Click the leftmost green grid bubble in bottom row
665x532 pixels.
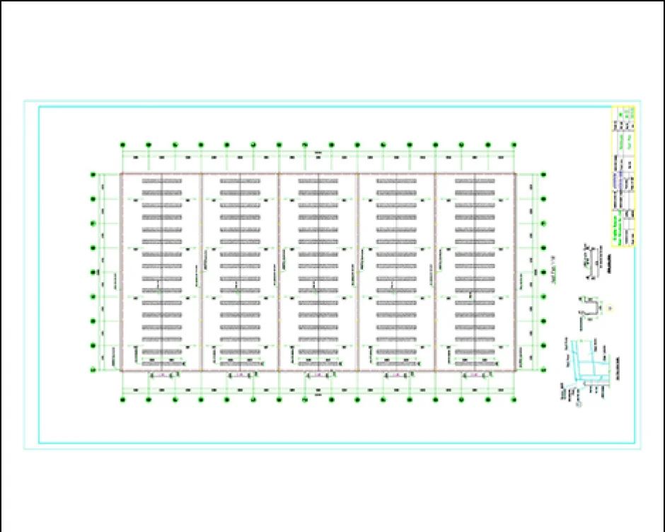pyautogui.click(x=123, y=400)
